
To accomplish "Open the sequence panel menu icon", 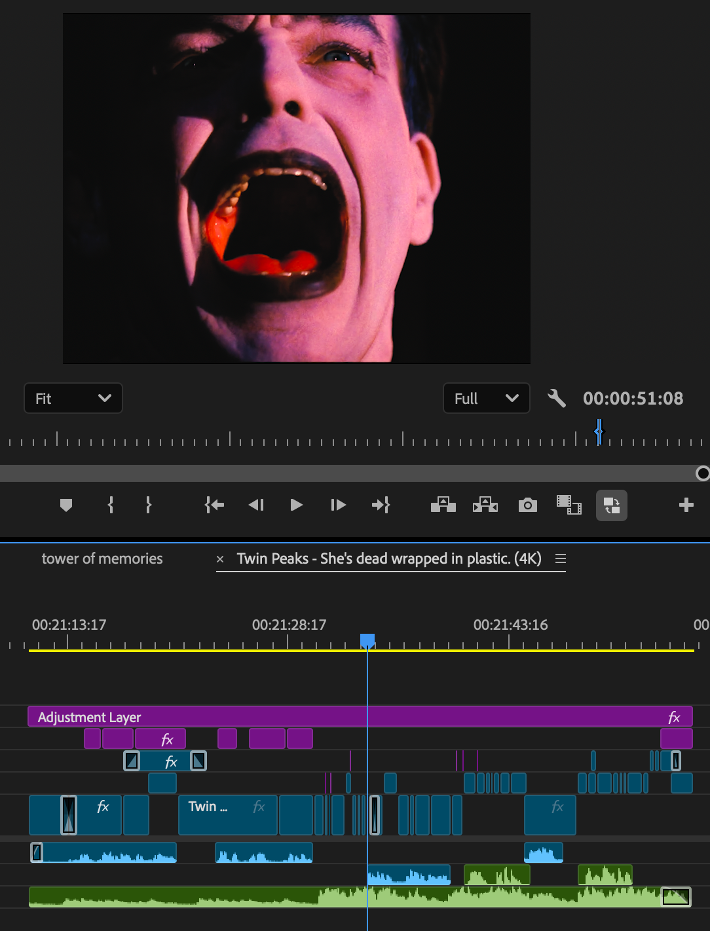I will (561, 558).
